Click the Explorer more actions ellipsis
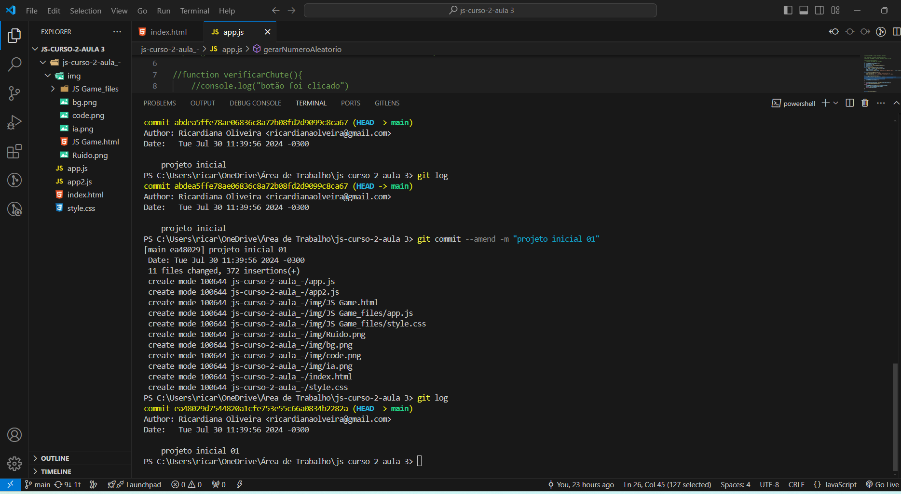Image resolution: width=901 pixels, height=494 pixels. 117,32
